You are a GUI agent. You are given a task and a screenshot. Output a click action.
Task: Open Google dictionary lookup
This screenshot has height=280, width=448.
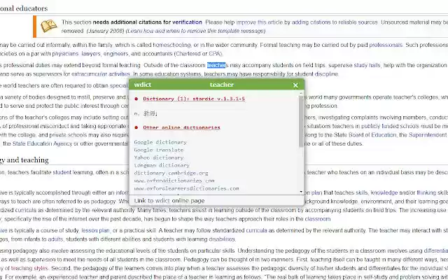(160, 142)
